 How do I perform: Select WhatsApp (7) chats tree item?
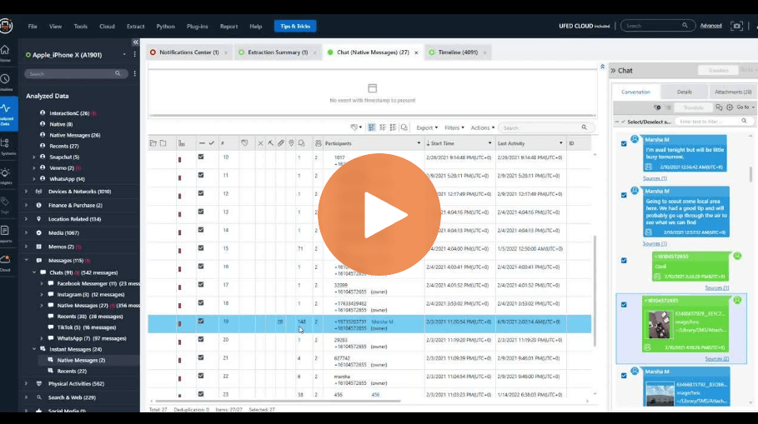(x=92, y=338)
